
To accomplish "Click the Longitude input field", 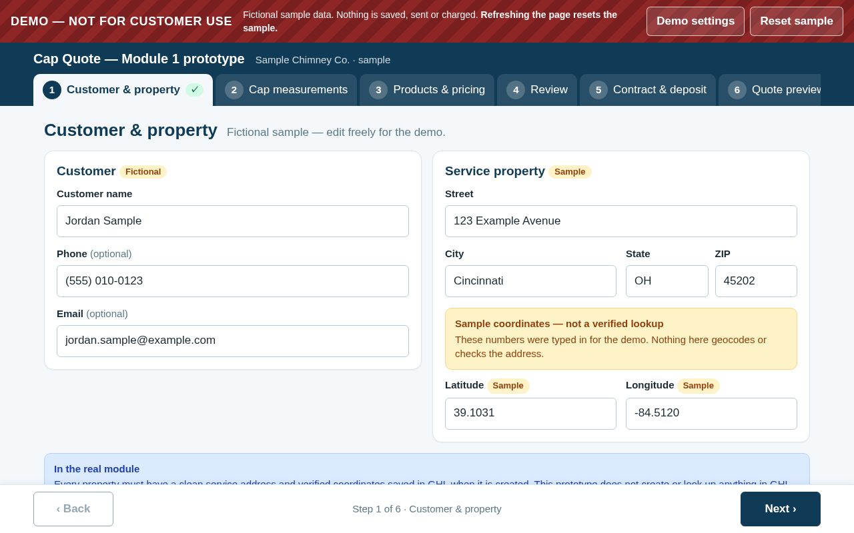I will 711,414.
